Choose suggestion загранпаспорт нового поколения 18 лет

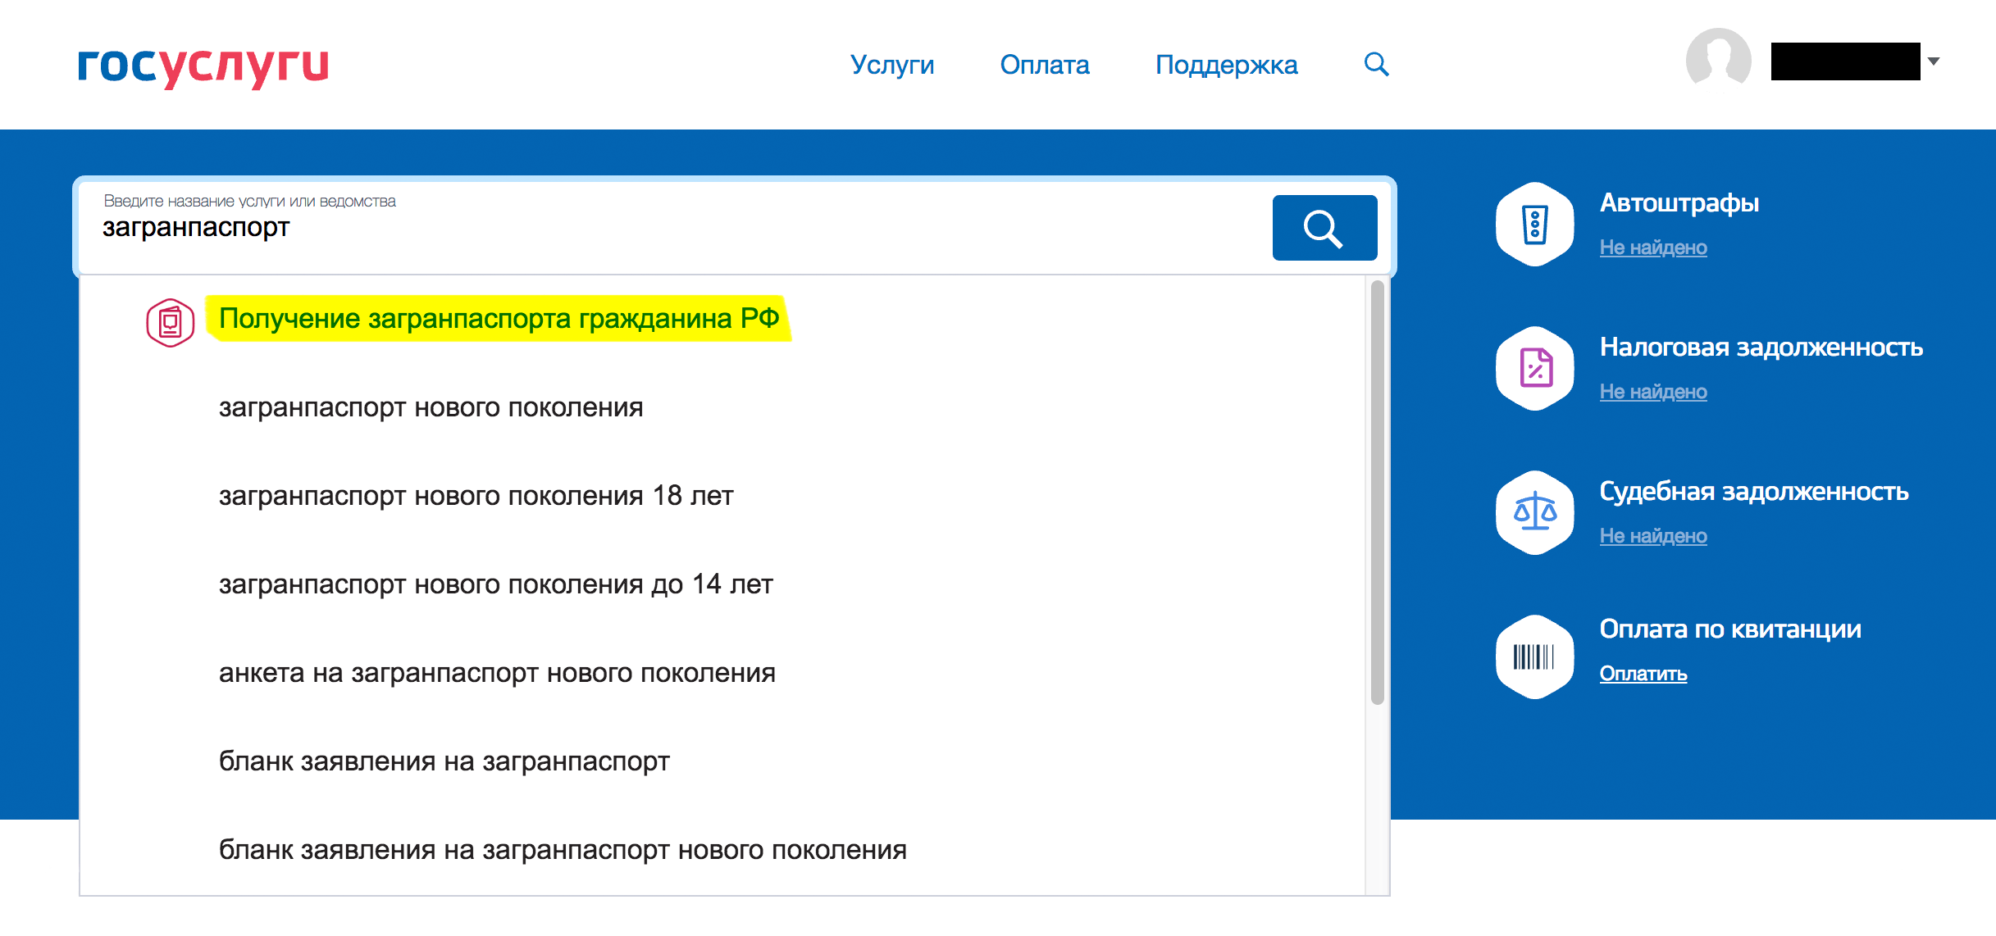click(476, 496)
